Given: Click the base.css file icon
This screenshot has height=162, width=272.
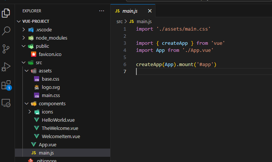Looking at the screenshot, I should click(x=37, y=79).
